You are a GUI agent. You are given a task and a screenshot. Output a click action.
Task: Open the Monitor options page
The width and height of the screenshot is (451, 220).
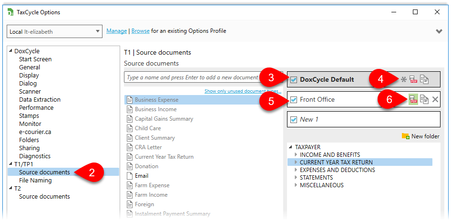tap(30, 124)
